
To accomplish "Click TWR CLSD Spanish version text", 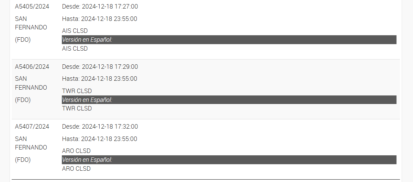I will point(77,108).
